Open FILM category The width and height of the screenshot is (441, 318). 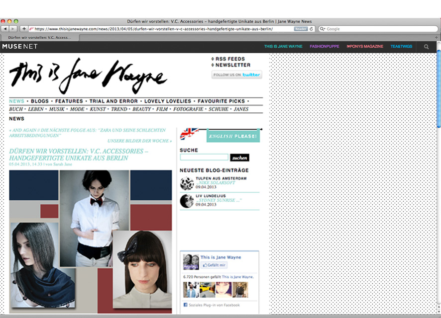(162, 109)
